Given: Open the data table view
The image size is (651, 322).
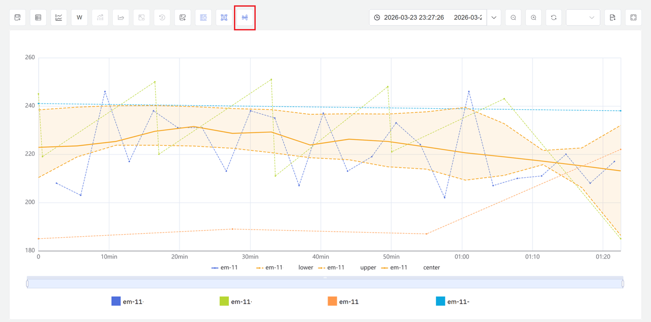Looking at the screenshot, I should (38, 18).
